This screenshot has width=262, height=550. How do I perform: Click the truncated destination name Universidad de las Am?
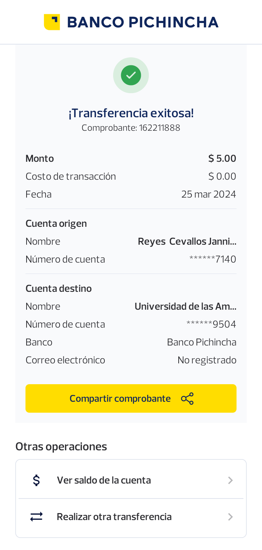click(185, 306)
